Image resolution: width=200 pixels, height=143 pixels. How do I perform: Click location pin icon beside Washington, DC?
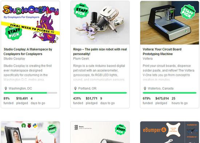[6, 88]
